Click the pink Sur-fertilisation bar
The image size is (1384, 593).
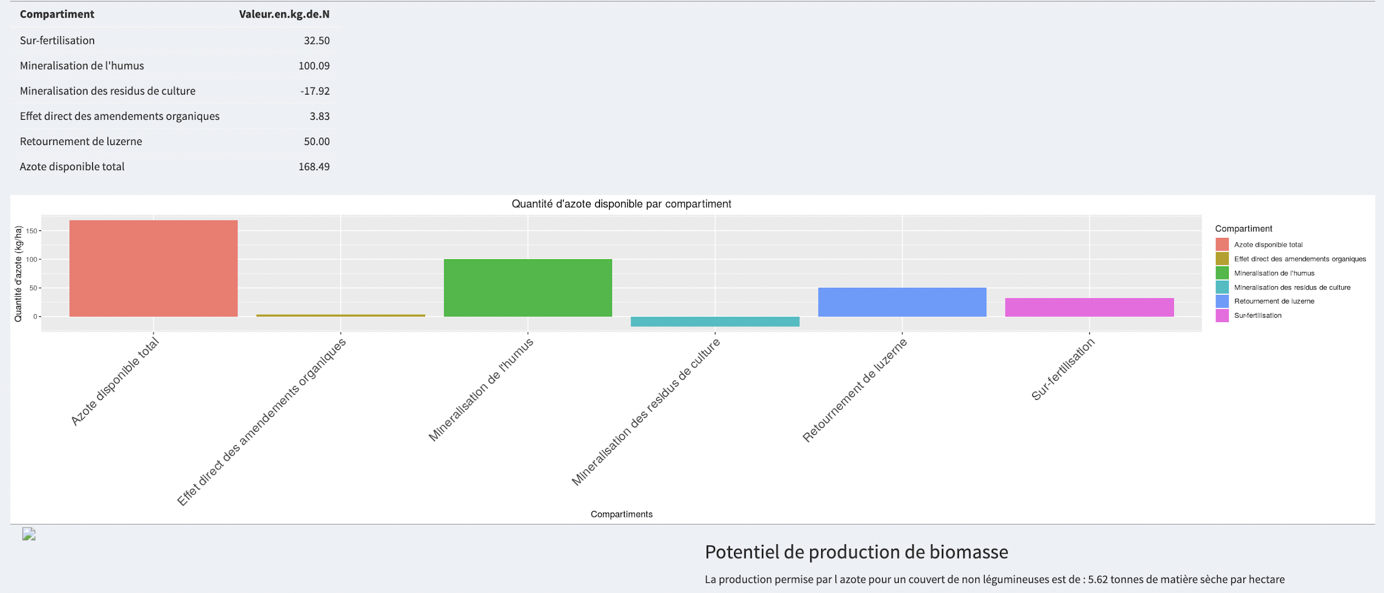click(1089, 307)
